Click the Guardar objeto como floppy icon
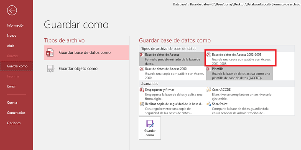301x150 pixels. (x=51, y=69)
